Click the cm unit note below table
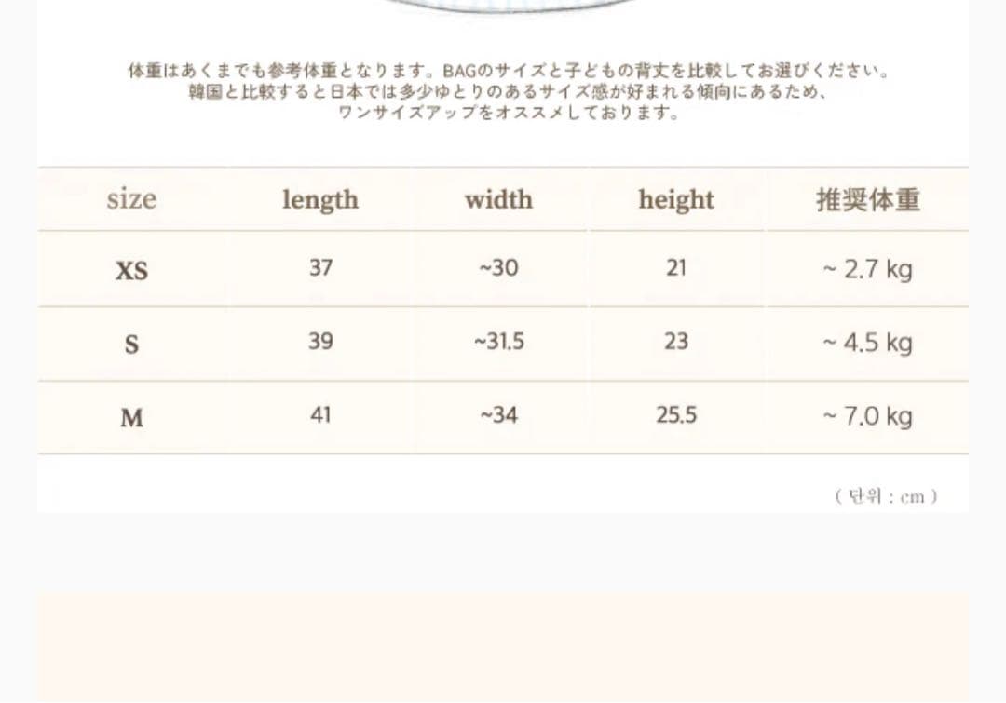Viewport: 1006px width, 703px height. click(x=886, y=496)
